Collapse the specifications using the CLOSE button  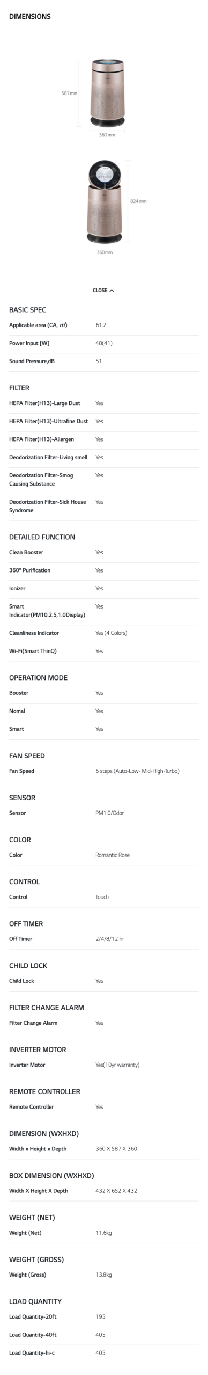[103, 290]
